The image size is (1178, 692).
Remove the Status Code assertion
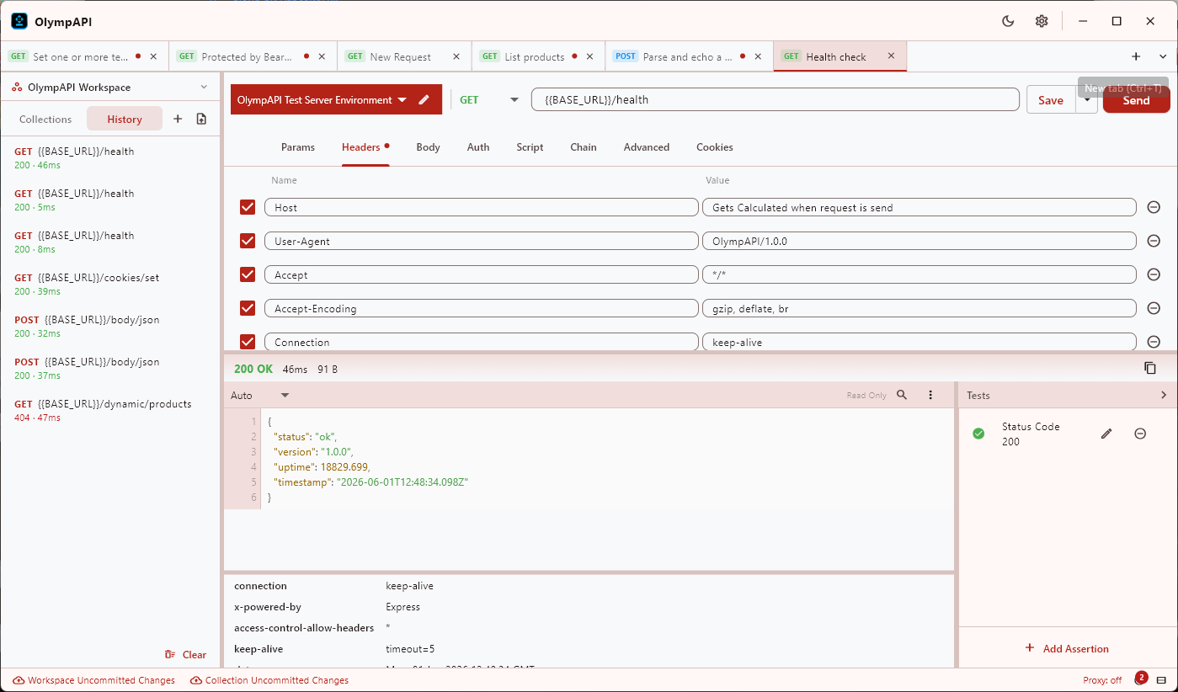[1140, 434]
